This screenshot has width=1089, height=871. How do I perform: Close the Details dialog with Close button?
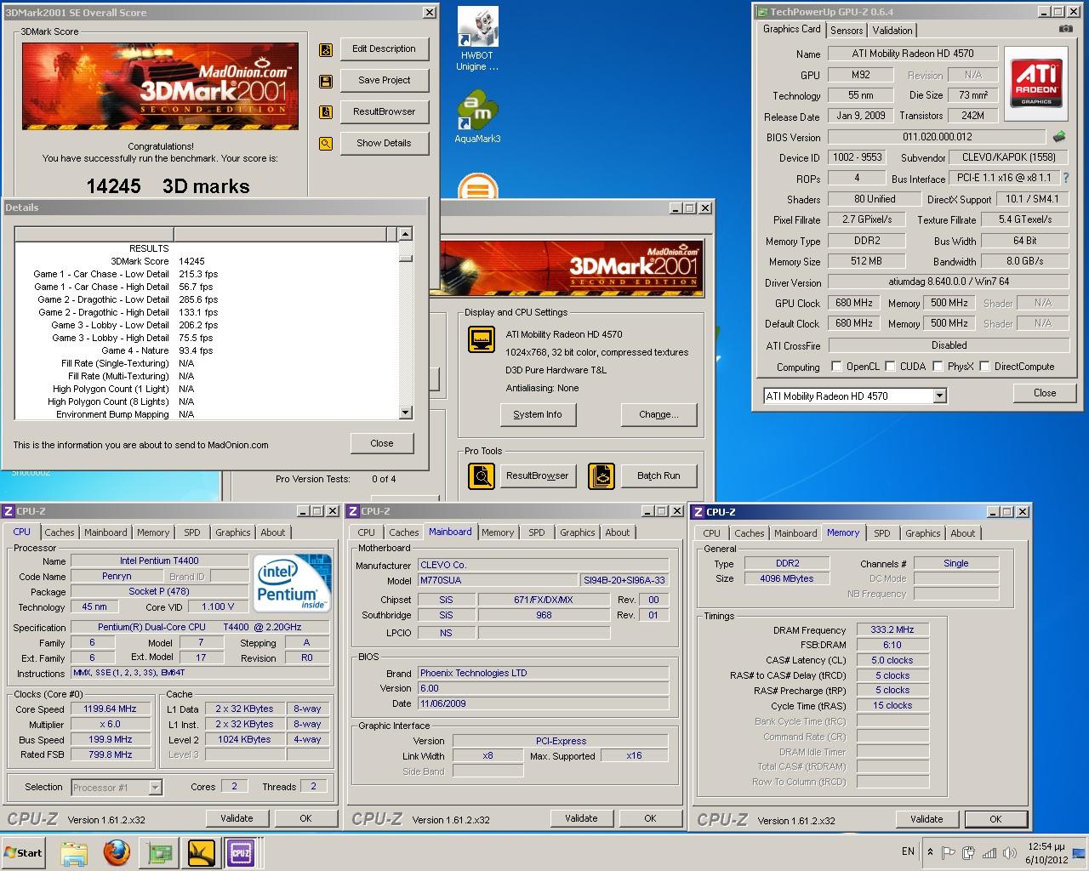pyautogui.click(x=382, y=443)
